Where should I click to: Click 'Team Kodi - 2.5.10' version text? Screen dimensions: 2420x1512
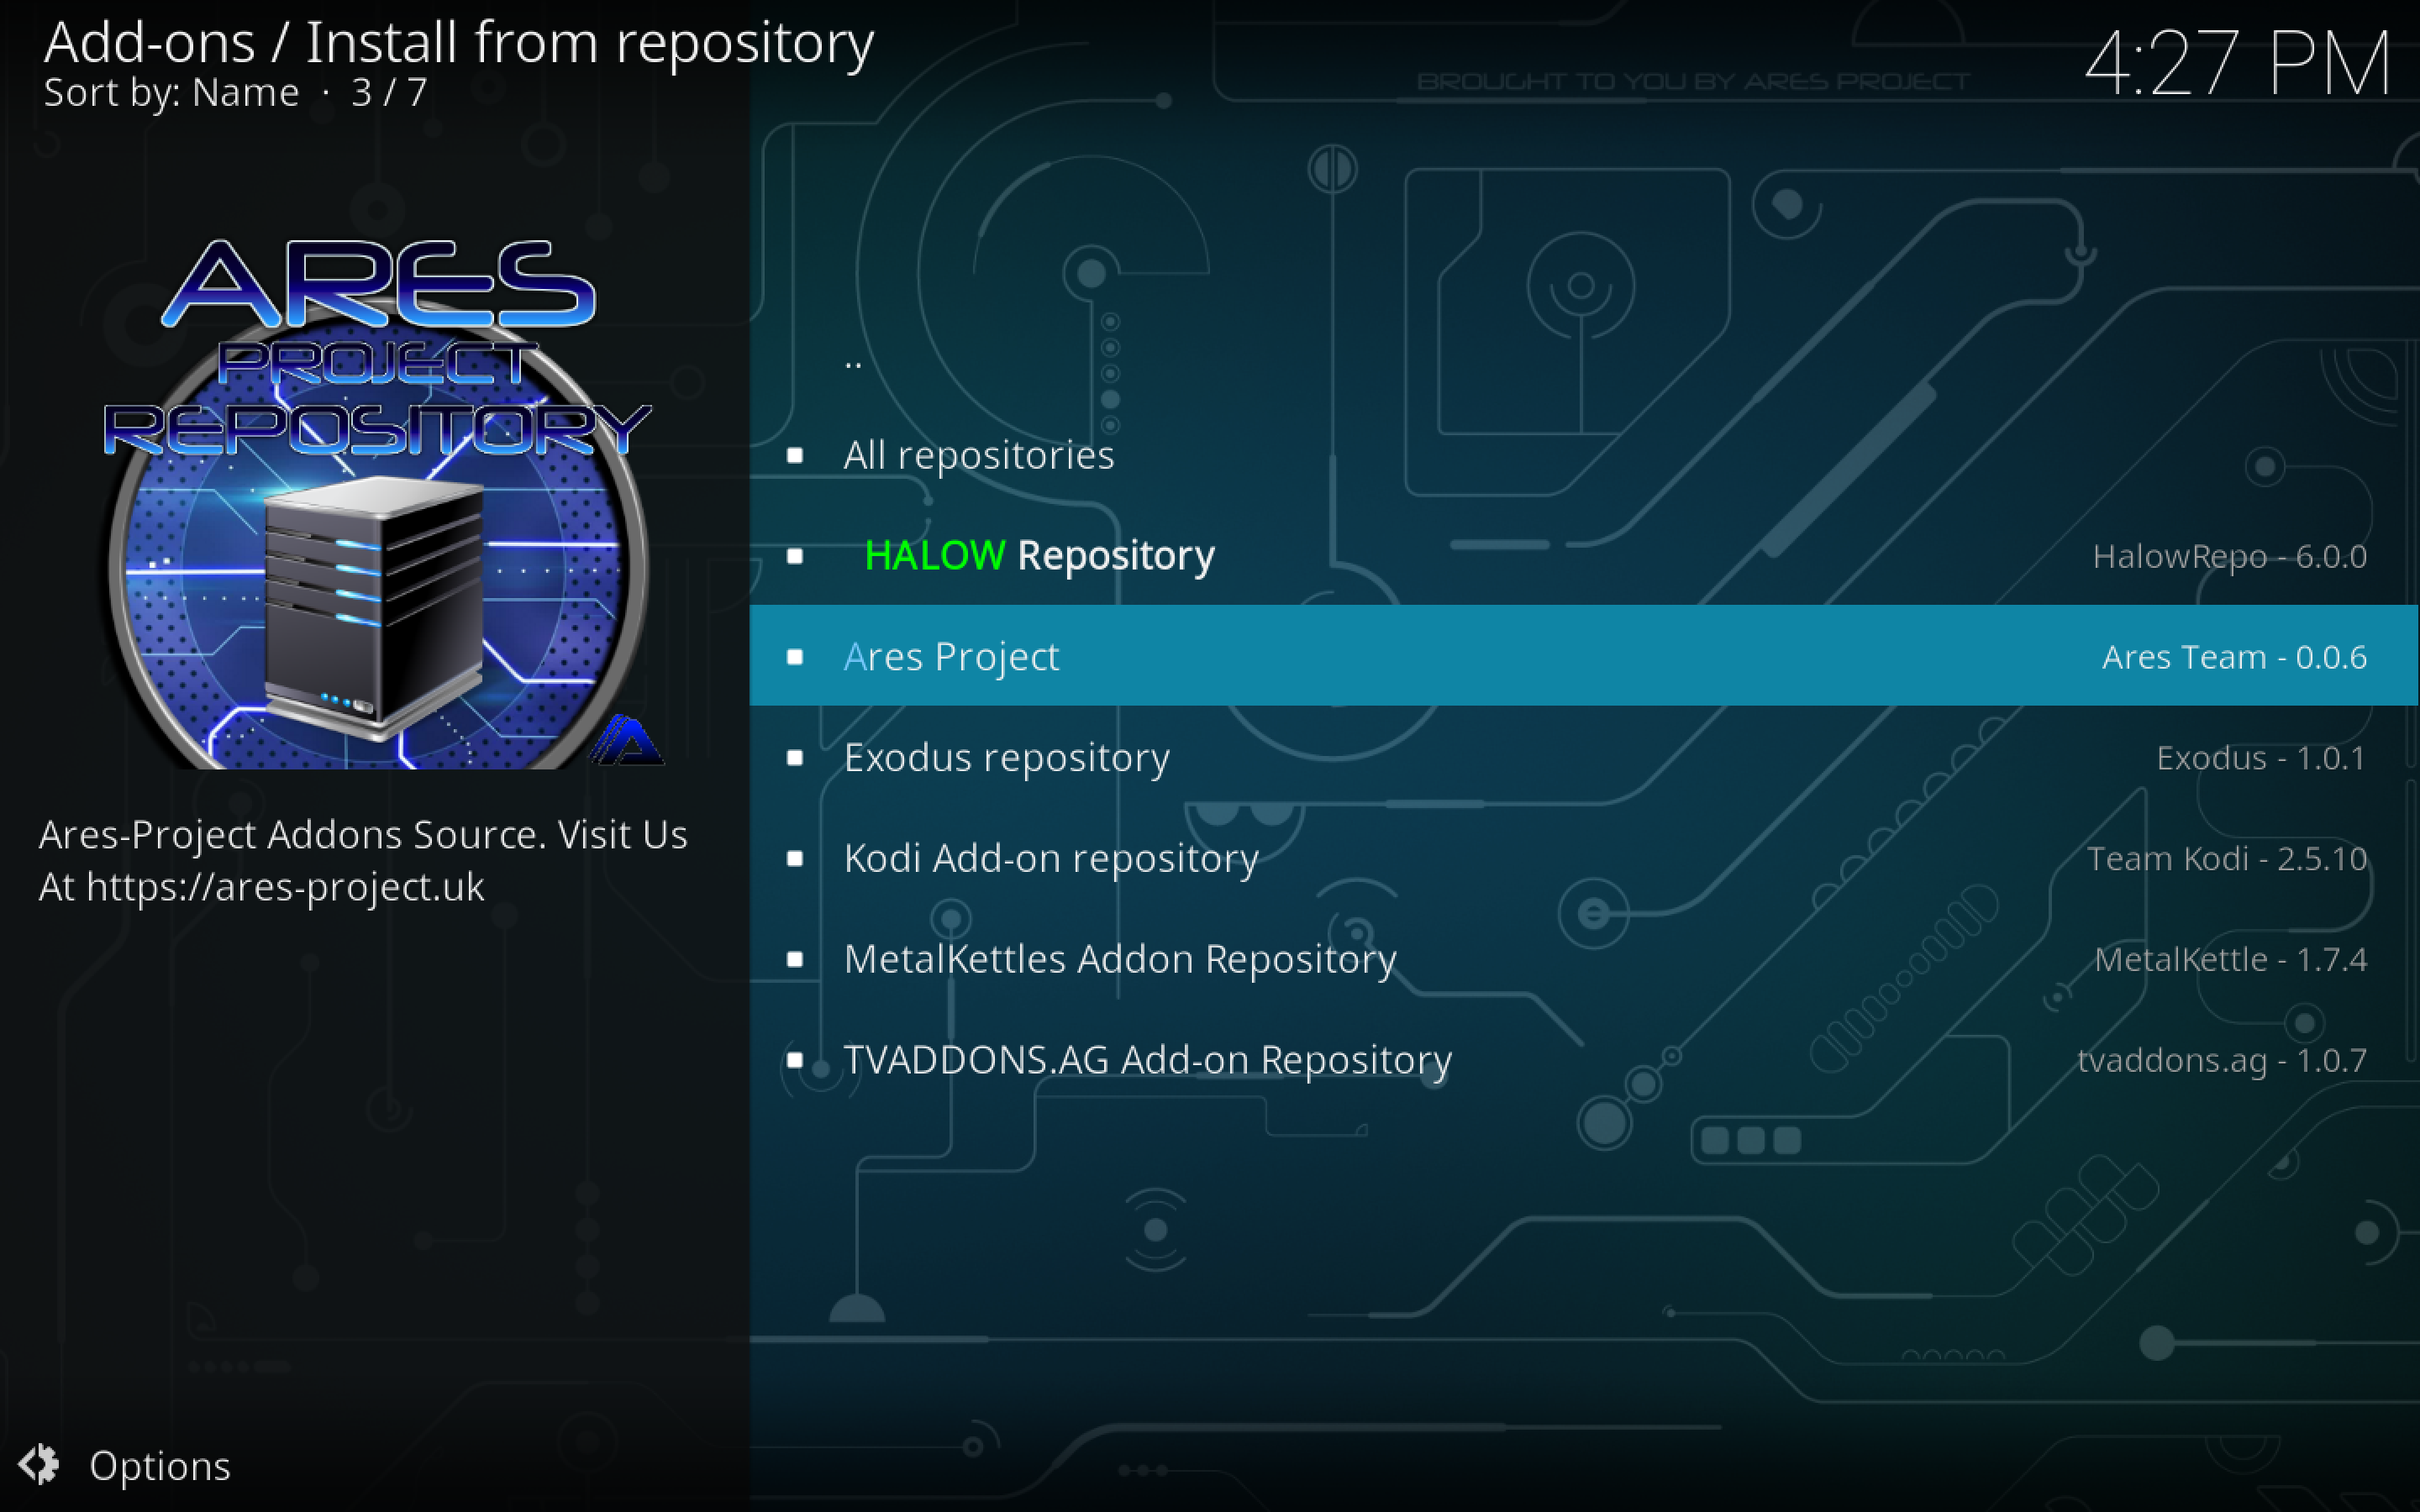click(2227, 859)
